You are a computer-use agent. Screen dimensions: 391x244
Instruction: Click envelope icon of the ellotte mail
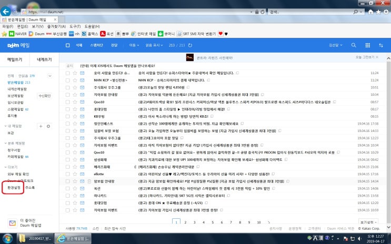tap(82, 174)
